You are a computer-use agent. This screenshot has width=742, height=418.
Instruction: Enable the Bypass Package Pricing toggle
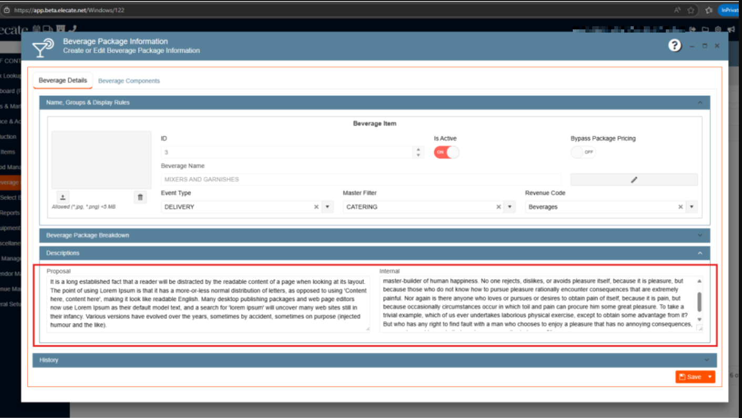(x=583, y=152)
